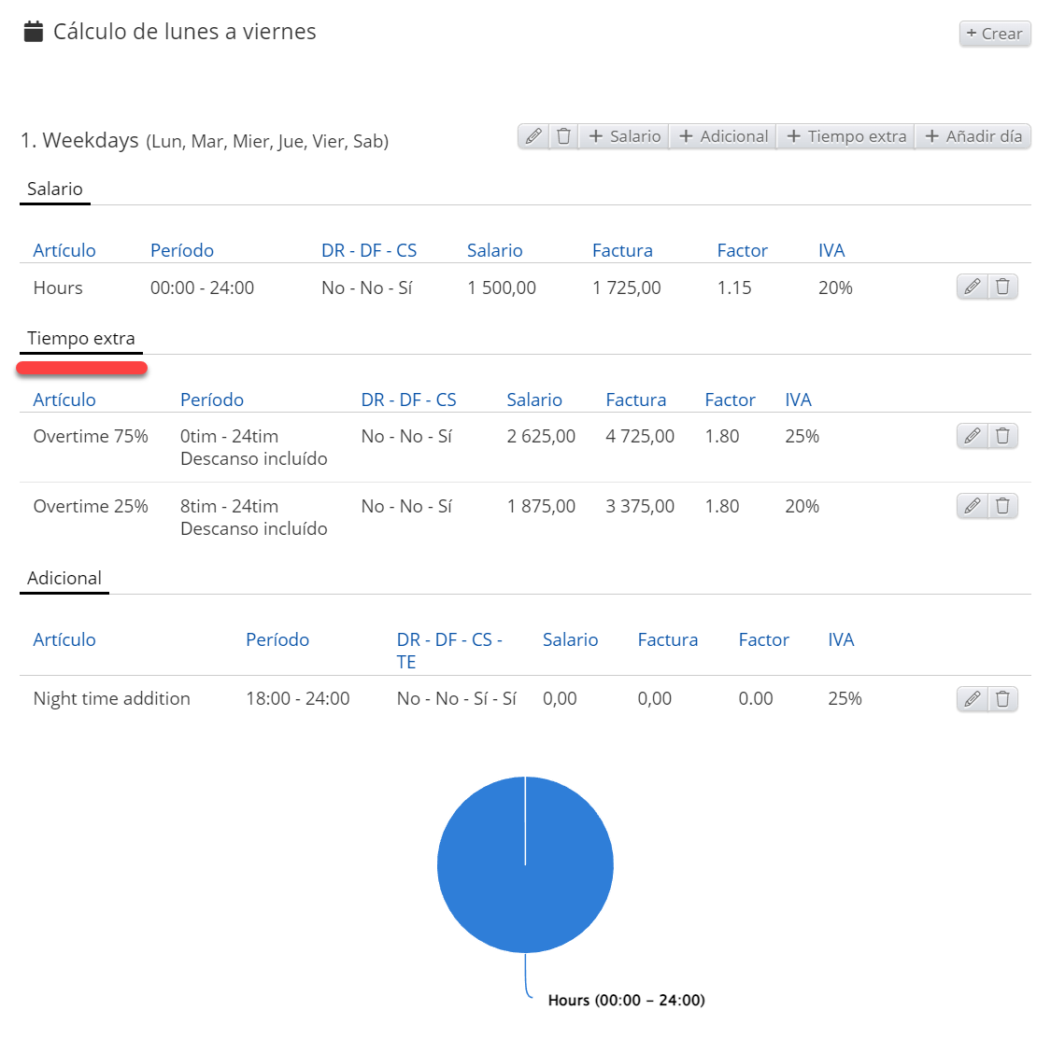Remove the Night time addition row
Screen dimensions: 1051x1038
pos(1002,699)
